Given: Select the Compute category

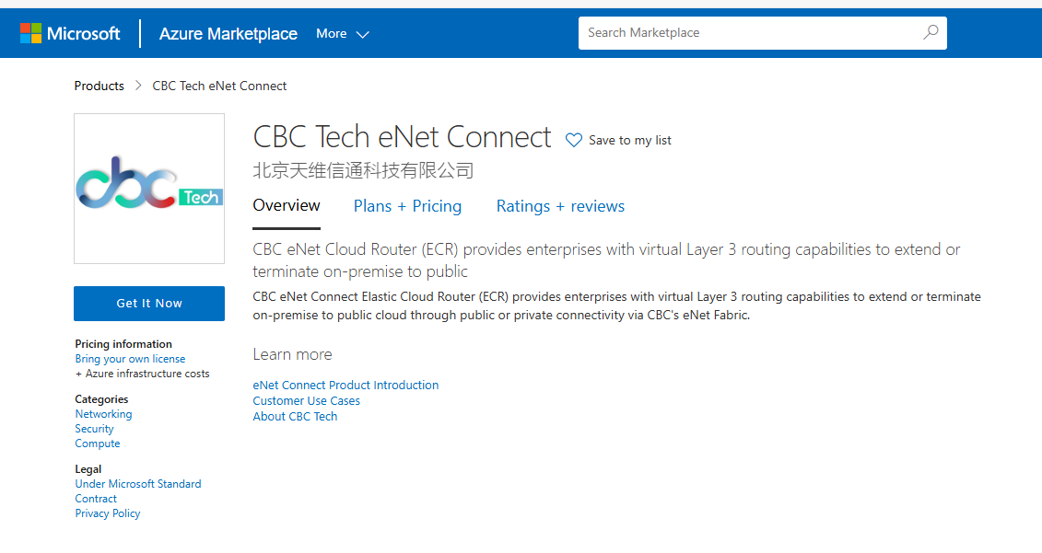Looking at the screenshot, I should pyautogui.click(x=97, y=443).
